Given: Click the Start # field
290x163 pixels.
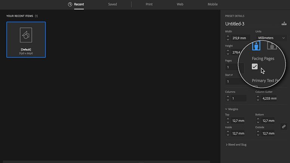Looking at the screenshot, I should click(x=232, y=81).
